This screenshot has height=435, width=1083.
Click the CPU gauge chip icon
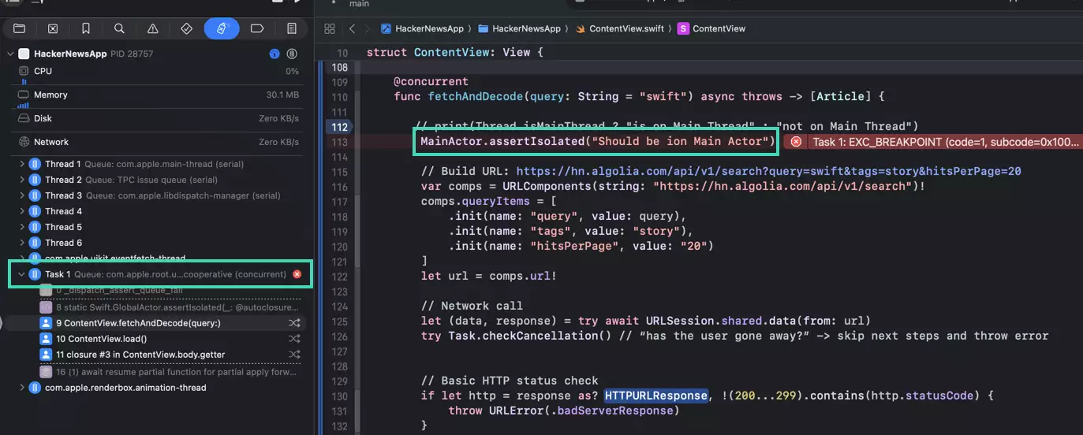click(24, 71)
